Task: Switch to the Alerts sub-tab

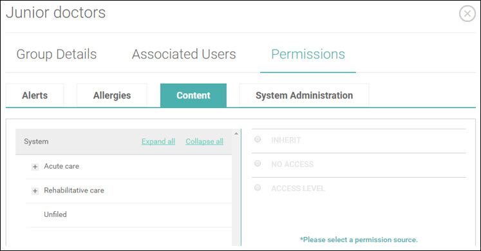Action: pyautogui.click(x=35, y=95)
